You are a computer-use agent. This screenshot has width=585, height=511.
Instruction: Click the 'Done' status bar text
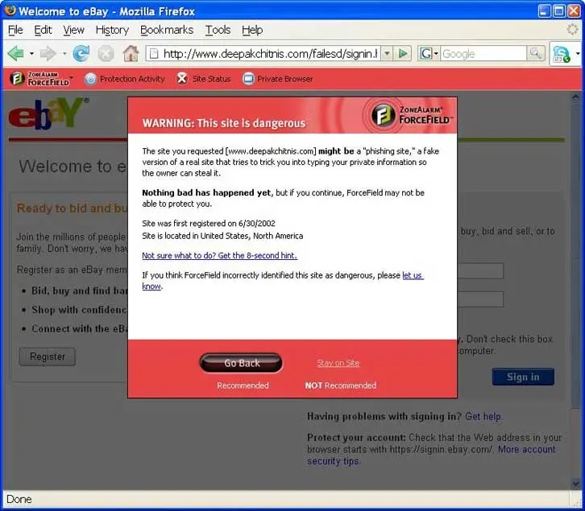(19, 500)
